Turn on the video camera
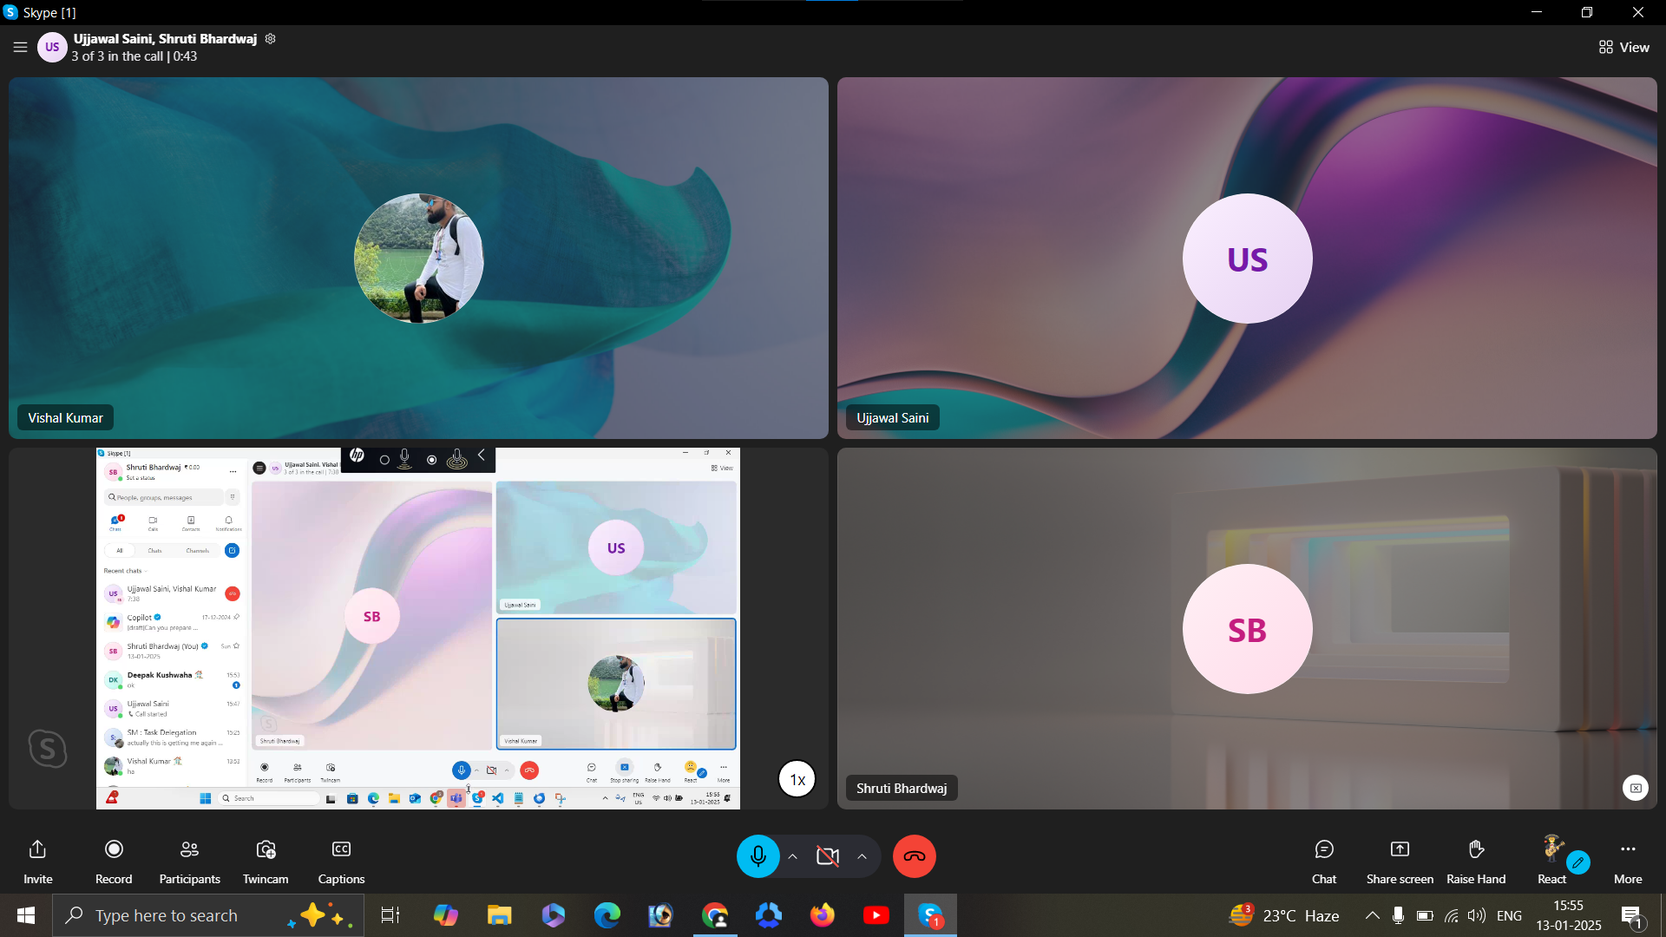 828,856
